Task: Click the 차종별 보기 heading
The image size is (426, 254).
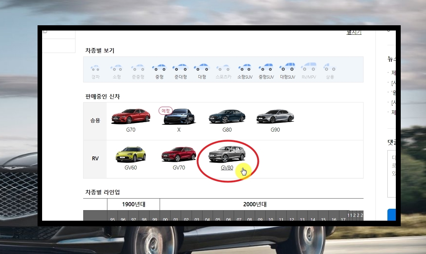Action: pos(100,51)
